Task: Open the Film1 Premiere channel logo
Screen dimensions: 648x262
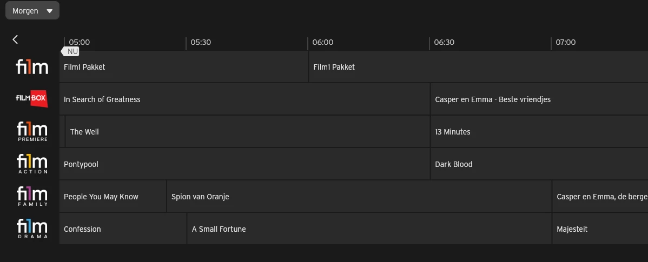Action: [32, 132]
